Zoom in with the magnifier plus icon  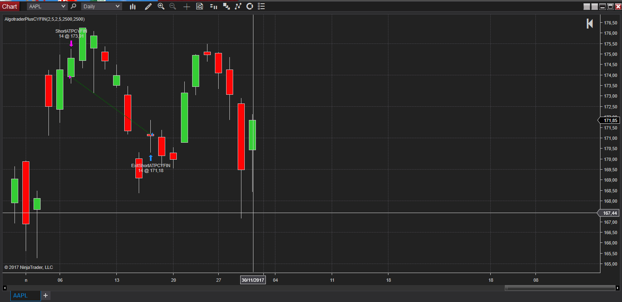coord(161,6)
